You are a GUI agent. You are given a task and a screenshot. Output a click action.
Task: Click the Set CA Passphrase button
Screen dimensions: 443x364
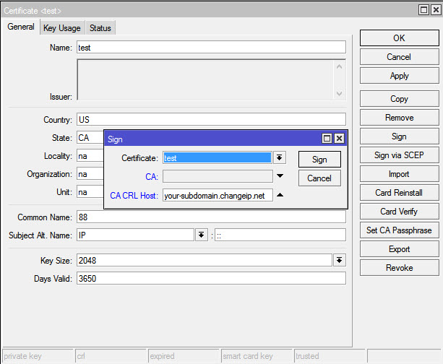(x=399, y=230)
